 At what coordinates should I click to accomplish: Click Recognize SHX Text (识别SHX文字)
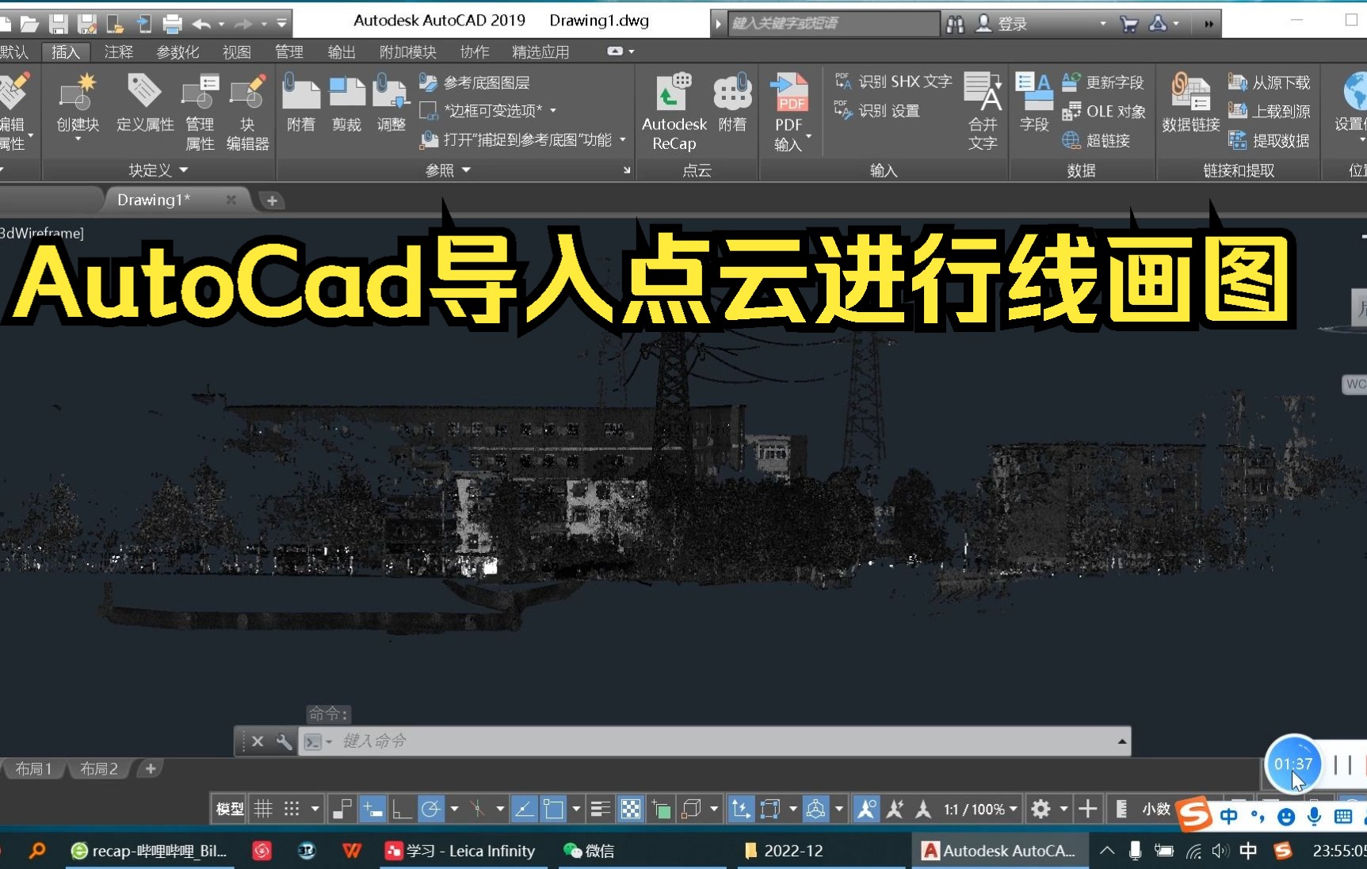click(893, 82)
